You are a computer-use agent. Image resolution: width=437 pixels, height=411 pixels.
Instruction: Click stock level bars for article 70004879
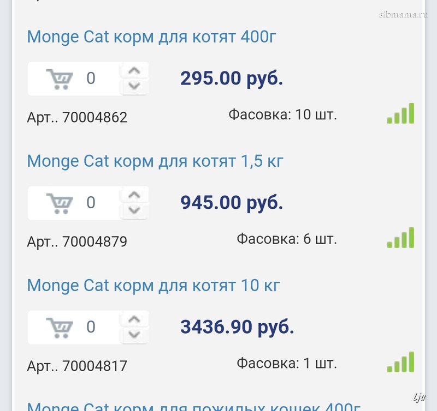pos(401,238)
